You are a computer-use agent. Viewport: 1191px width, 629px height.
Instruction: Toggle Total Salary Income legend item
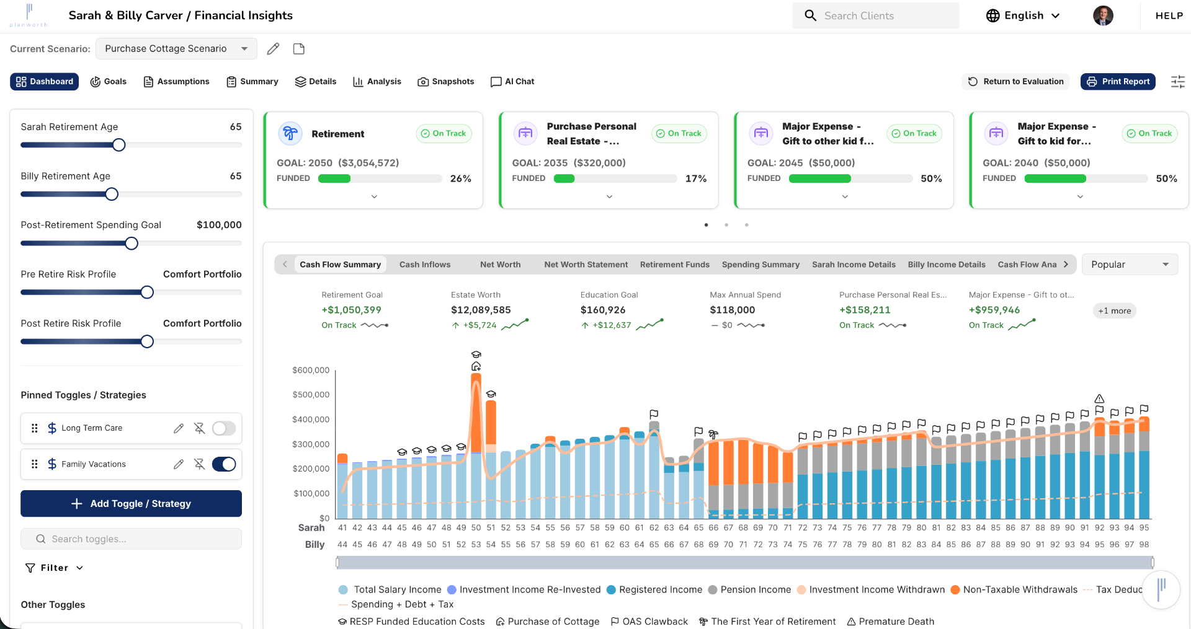click(x=390, y=590)
